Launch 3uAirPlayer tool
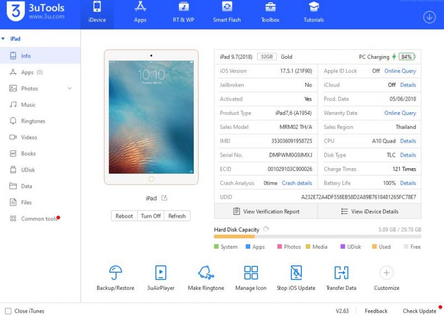 click(160, 278)
